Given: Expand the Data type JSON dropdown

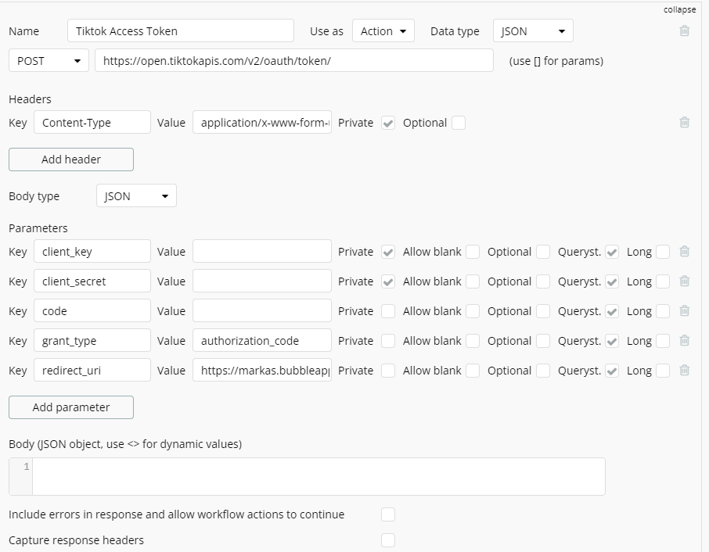Looking at the screenshot, I should (x=533, y=31).
